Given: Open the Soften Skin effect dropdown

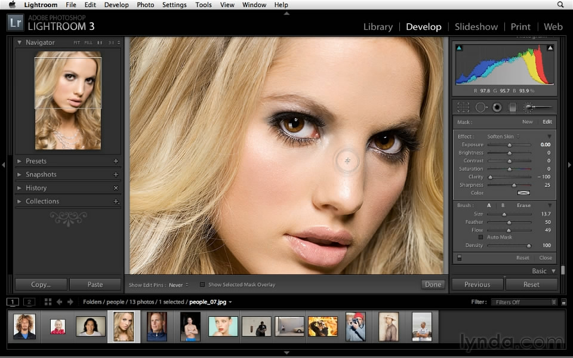Looking at the screenshot, I should point(503,136).
